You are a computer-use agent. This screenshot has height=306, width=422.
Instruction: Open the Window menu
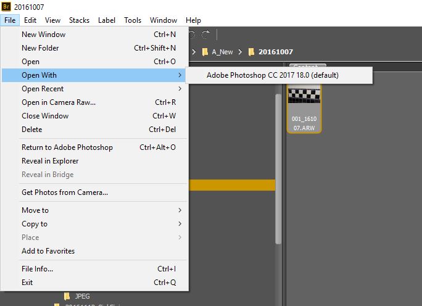coord(163,20)
